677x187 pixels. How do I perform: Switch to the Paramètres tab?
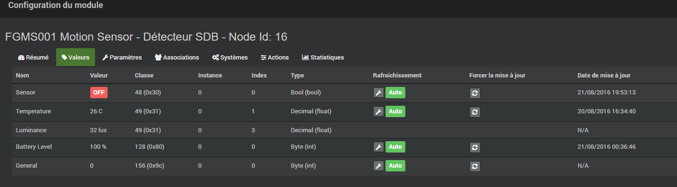122,58
